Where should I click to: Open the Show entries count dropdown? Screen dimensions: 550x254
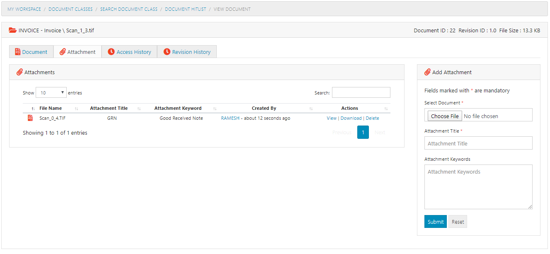tap(51, 93)
